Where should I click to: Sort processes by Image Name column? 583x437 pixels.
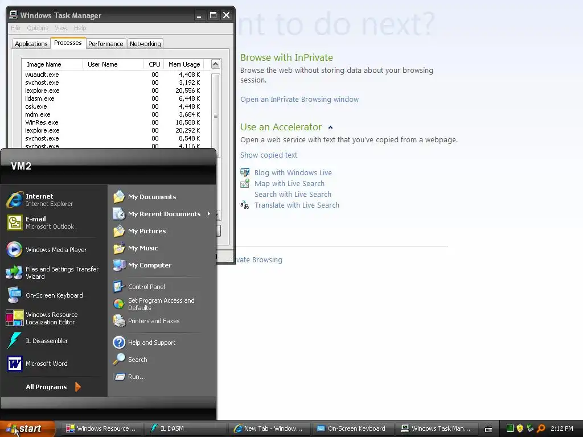52,64
